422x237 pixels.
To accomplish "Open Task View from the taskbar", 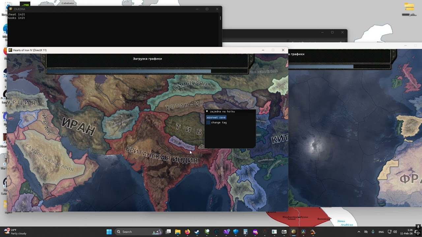I will click(x=168, y=232).
